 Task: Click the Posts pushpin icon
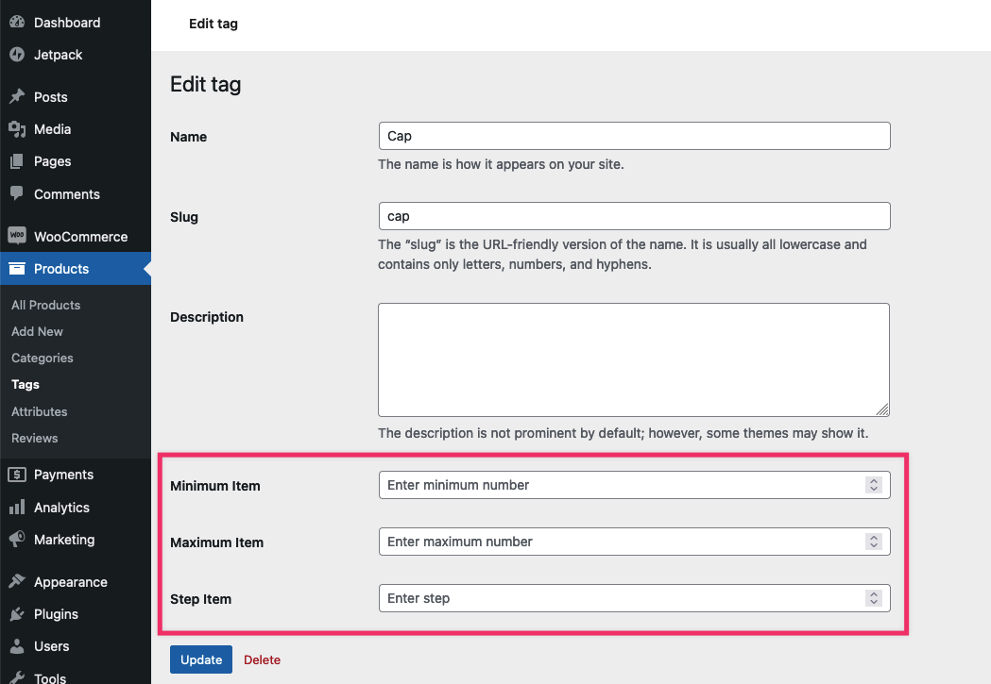pyautogui.click(x=17, y=96)
